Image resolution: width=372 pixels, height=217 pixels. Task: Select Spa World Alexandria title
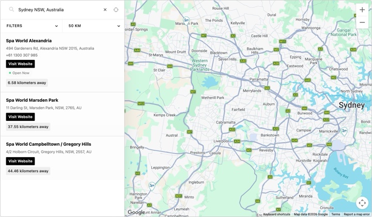coord(29,41)
